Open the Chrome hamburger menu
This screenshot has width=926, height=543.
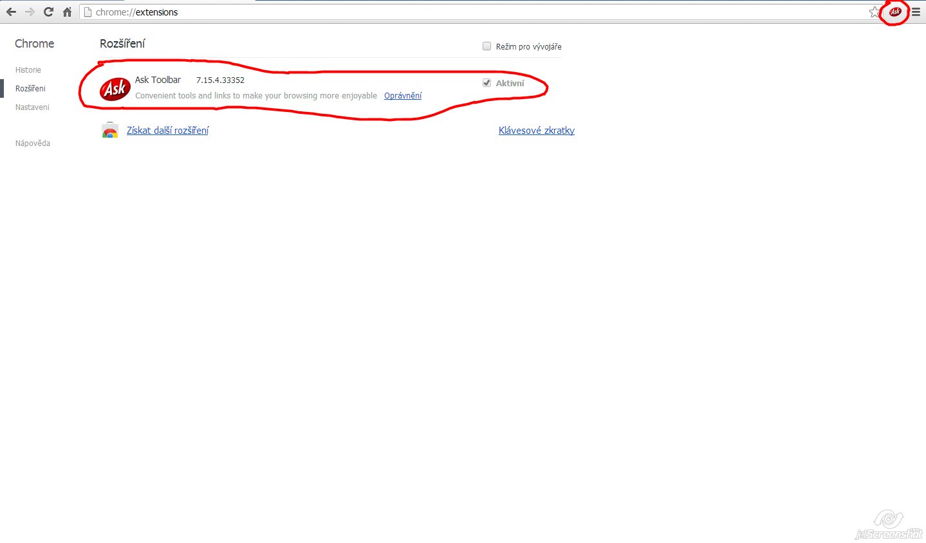click(x=916, y=12)
